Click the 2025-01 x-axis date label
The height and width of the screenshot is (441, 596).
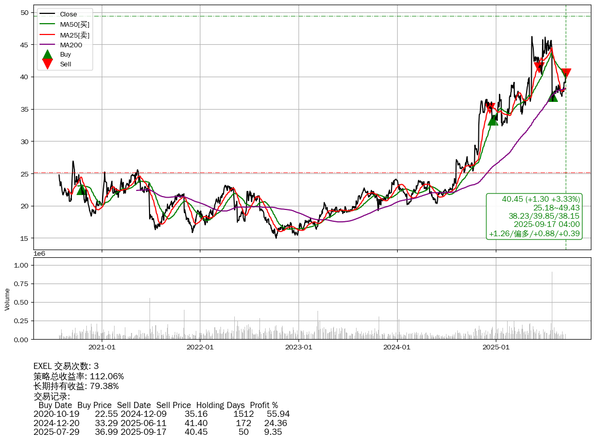pyautogui.click(x=496, y=347)
